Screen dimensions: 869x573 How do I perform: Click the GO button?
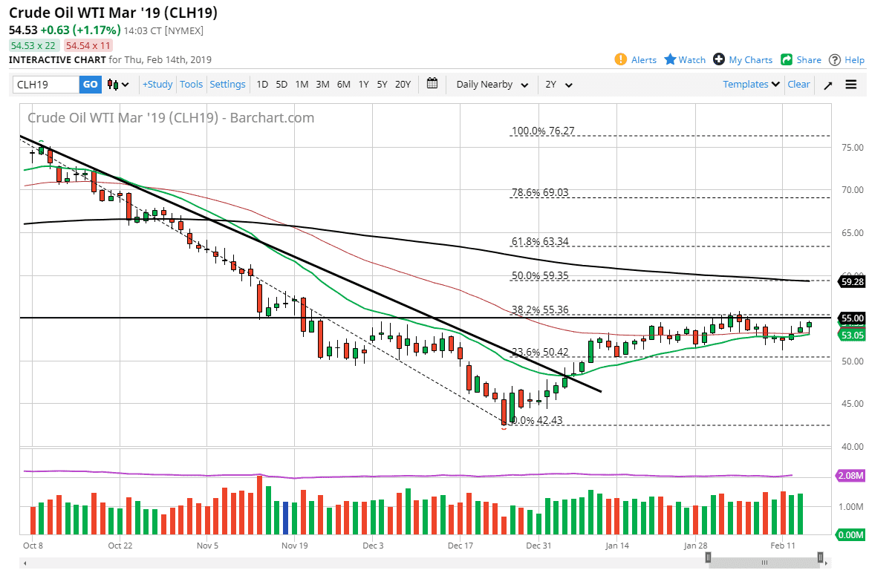click(x=90, y=84)
